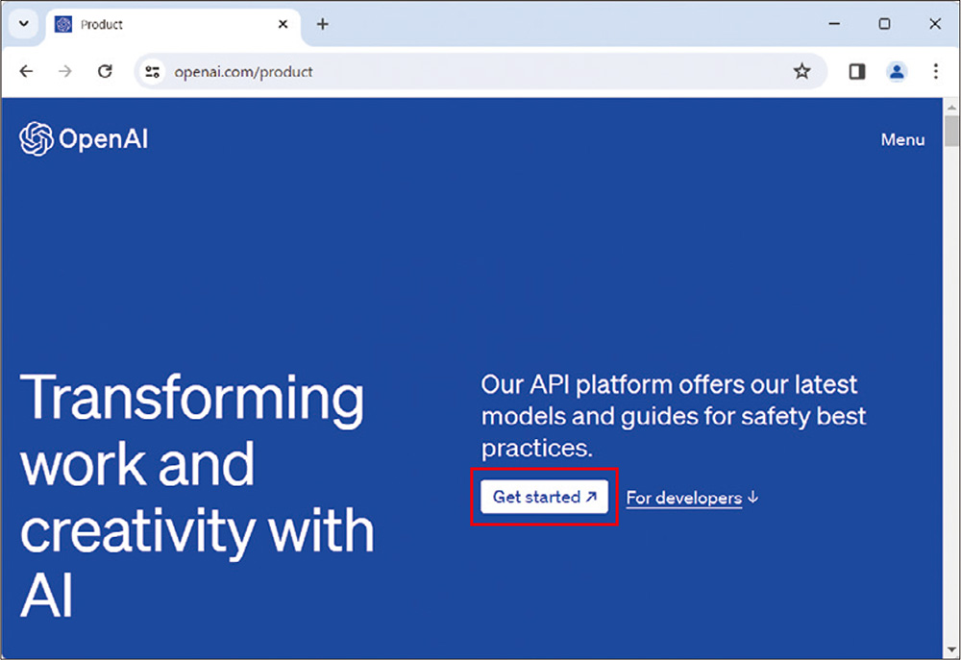This screenshot has width=961, height=660.
Task: Click the forward navigation arrow
Action: pos(64,71)
